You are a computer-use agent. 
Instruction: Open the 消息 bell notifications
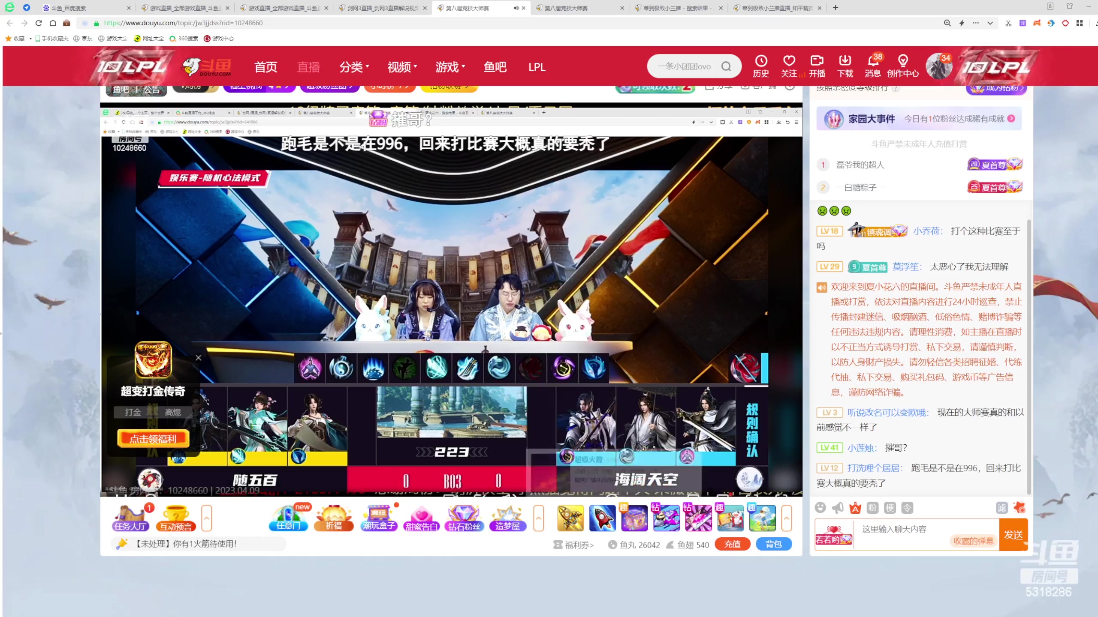(x=873, y=66)
